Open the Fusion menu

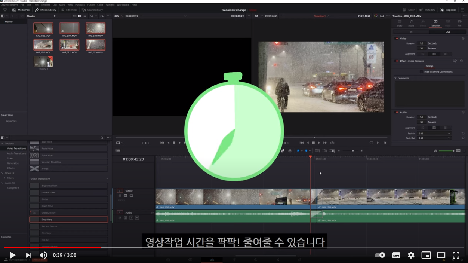[91, 5]
